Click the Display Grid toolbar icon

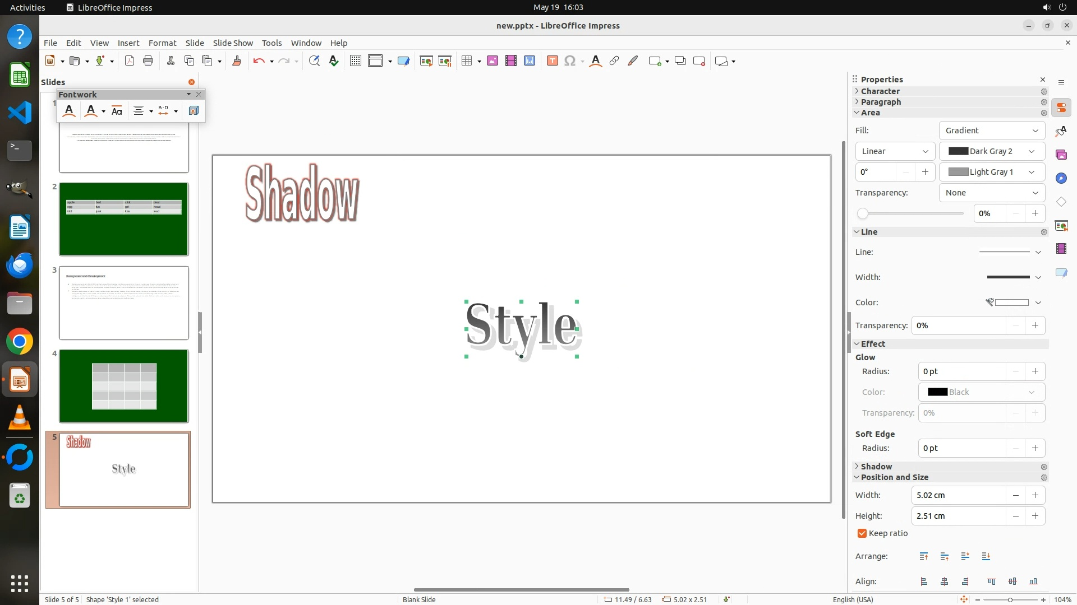[355, 61]
